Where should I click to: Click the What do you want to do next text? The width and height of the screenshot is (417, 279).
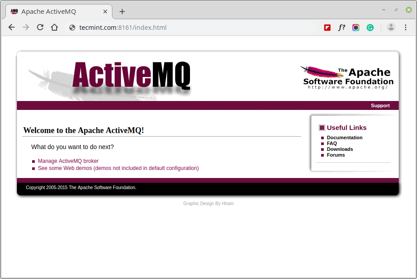[x=72, y=147]
